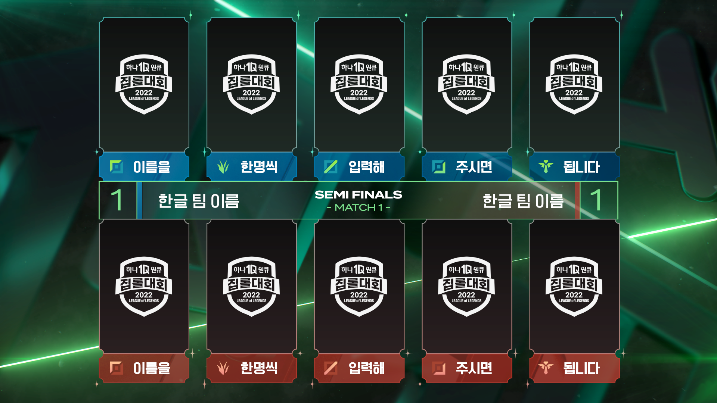The height and width of the screenshot is (403, 717).
Task: Click the SEMI FINALS title text
Action: point(358,194)
